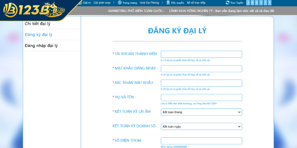Open the Gái xinh sexy link
Viewport: 297px width, 148px height.
tap(102, 3)
